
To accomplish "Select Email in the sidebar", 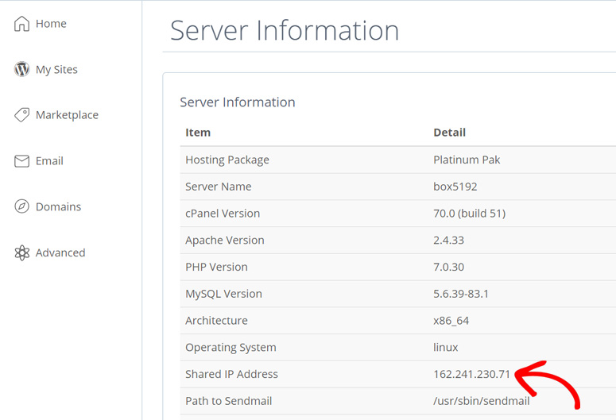I will coord(49,161).
